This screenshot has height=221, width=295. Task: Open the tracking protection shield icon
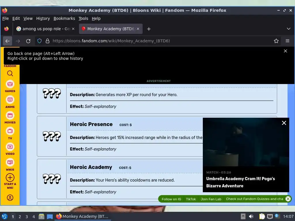click(39, 41)
